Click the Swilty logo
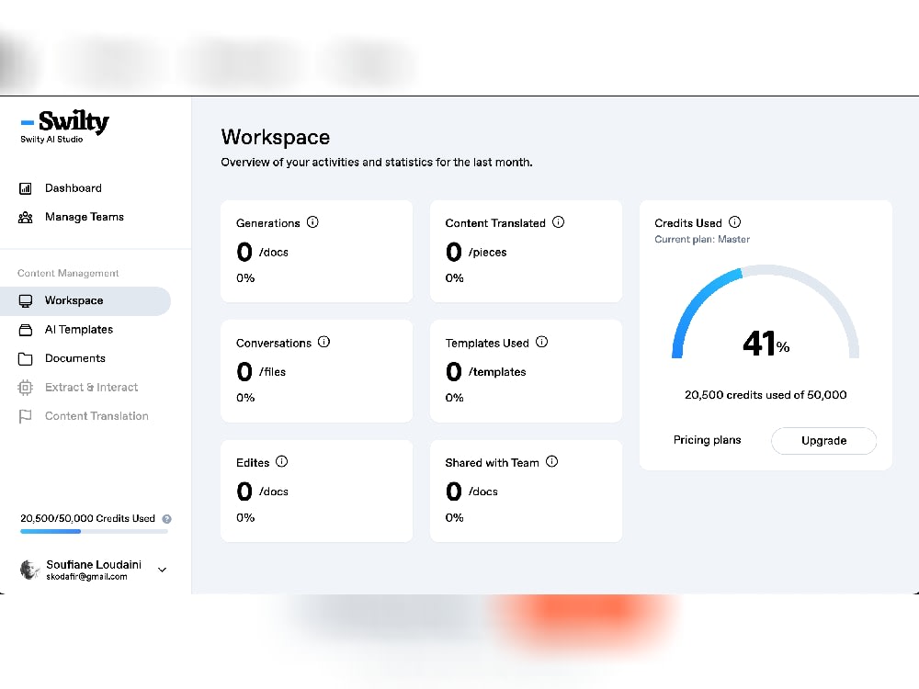The height and width of the screenshot is (689, 919). tap(65, 122)
